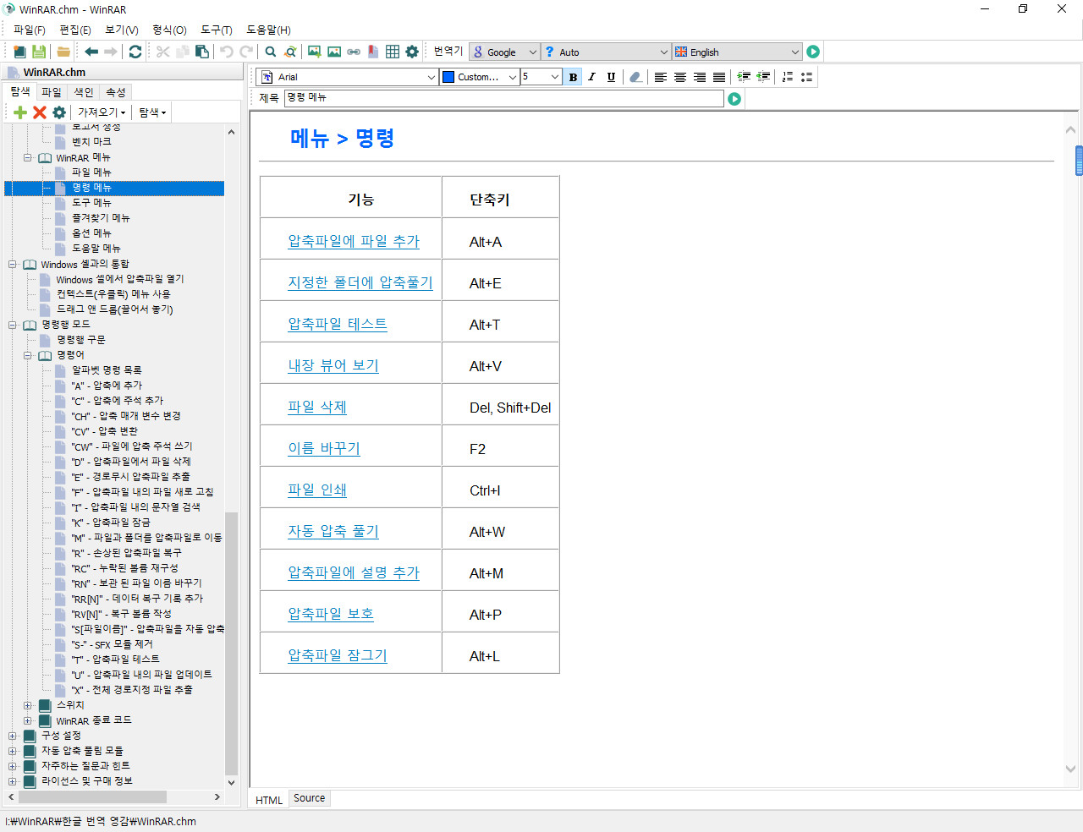1083x832 pixels.
Task: Click the new project toolbar icon
Action: (x=19, y=52)
